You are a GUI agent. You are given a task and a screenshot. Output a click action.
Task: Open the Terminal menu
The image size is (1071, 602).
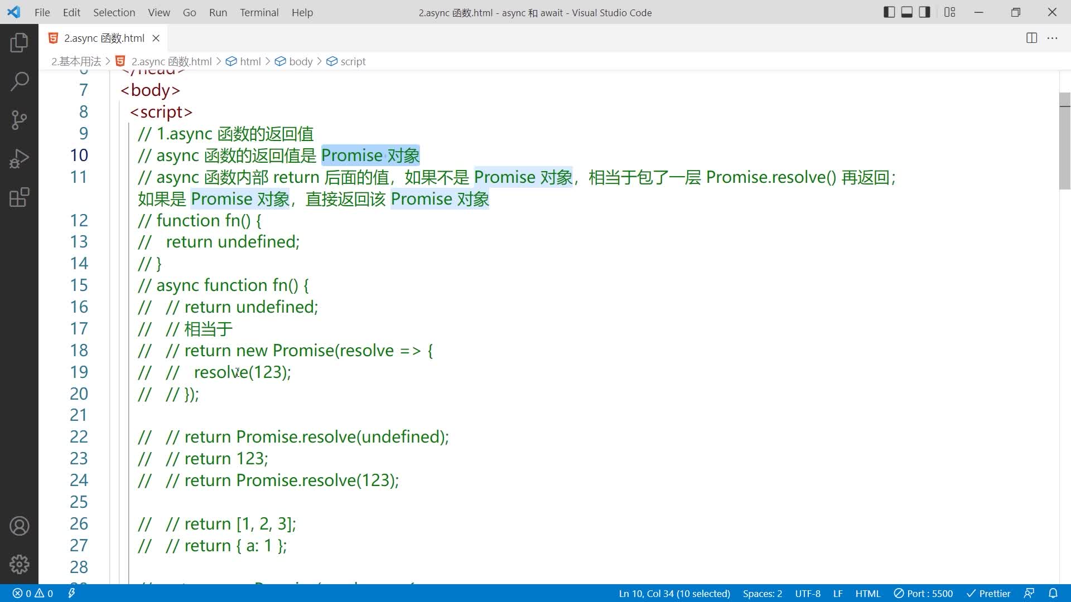pyautogui.click(x=259, y=12)
